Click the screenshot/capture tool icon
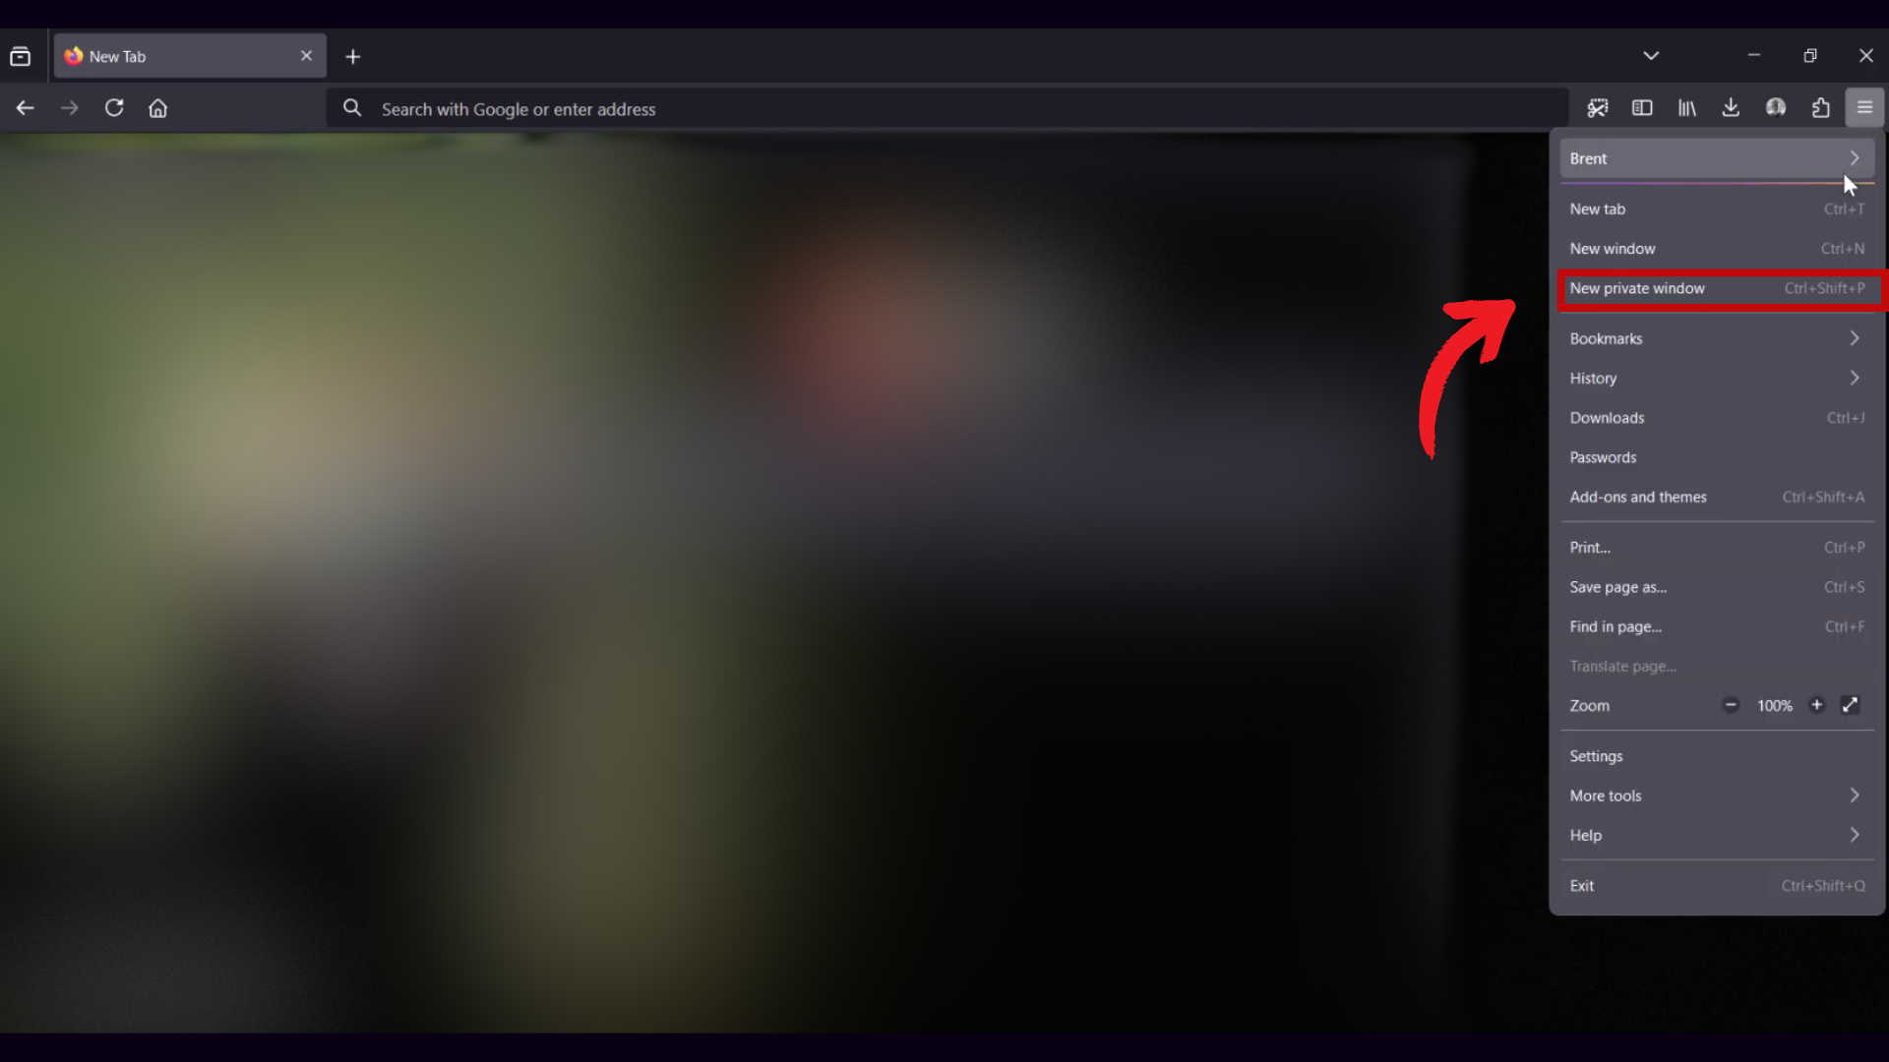 coord(1599,107)
